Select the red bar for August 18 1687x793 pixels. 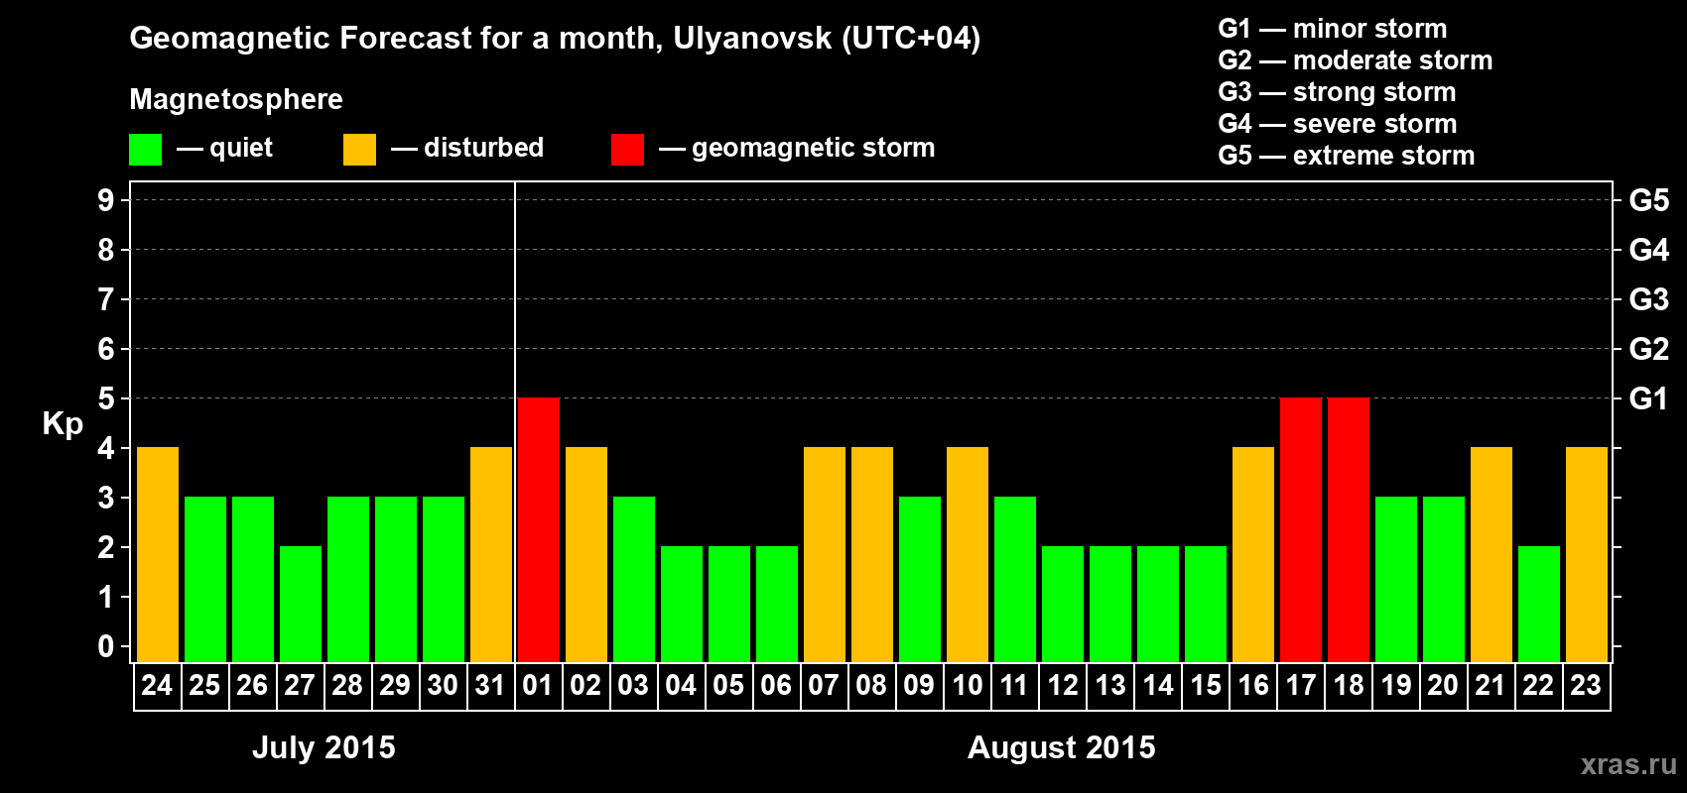point(1349,529)
